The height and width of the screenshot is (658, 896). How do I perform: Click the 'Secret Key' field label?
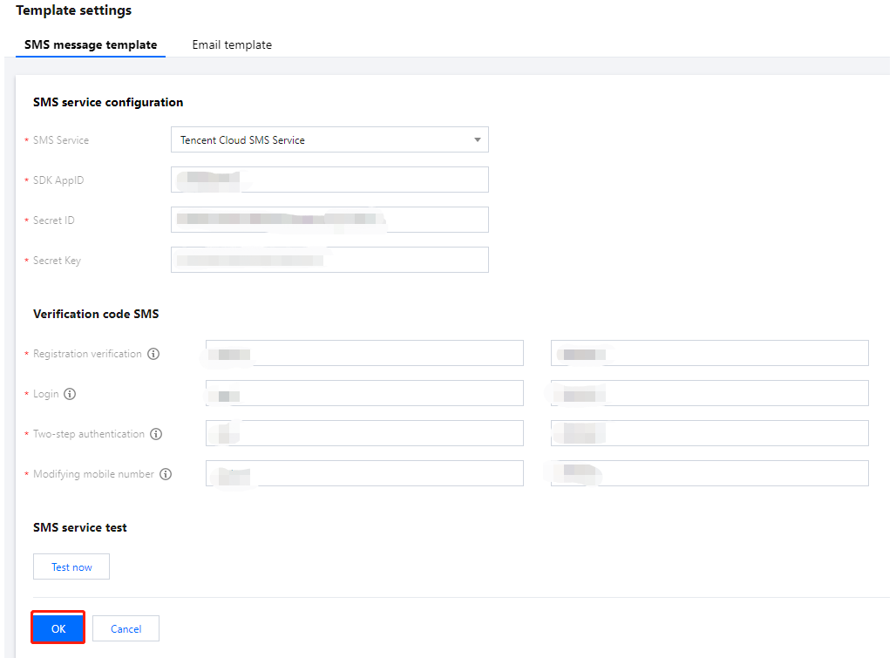pos(58,261)
